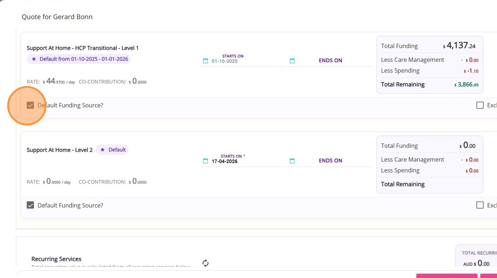The image size is (497, 278).
Task: Open calendar icon for Level 2 end date
Action: (292, 161)
